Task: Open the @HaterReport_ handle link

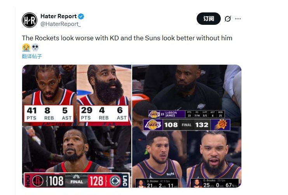Action: (x=60, y=24)
